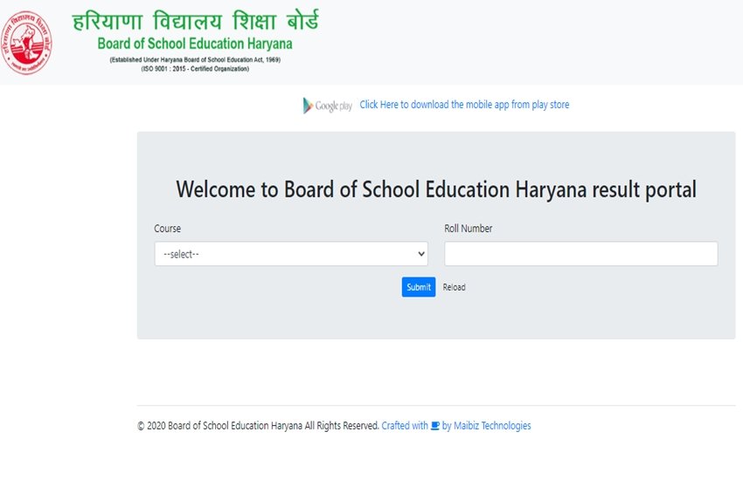Click the Board of School Education Haryana logo
This screenshot has height=480, width=743.
[x=28, y=43]
